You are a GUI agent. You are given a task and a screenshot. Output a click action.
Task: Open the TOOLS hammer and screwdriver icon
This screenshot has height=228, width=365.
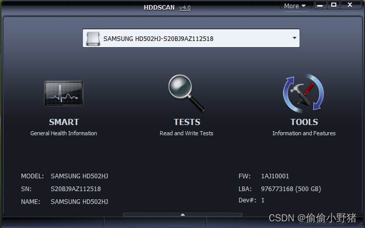(304, 94)
